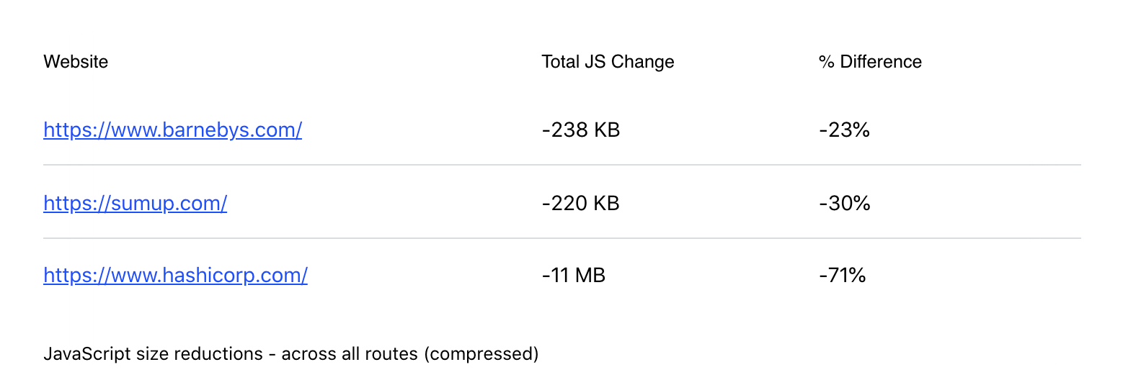The height and width of the screenshot is (380, 1123).
Task: Click the word JavaScript in the caption
Action: (x=81, y=354)
